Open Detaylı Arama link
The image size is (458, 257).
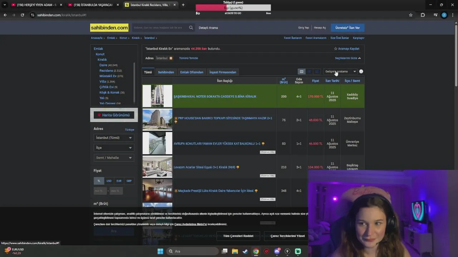208,27
